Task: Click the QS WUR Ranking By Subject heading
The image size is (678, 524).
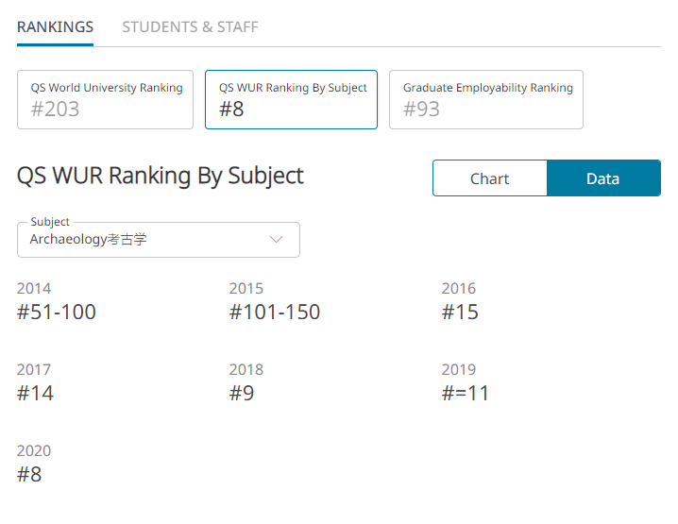Action: coord(160,176)
